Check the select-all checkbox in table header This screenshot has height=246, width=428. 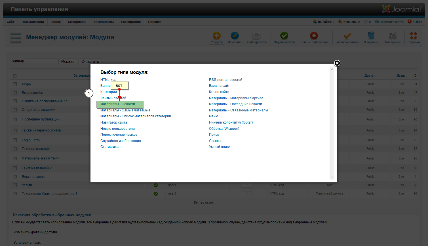[15, 75]
